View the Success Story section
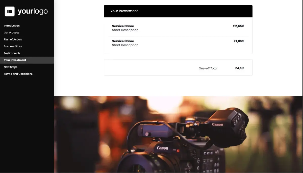303x173 pixels. coord(13,46)
